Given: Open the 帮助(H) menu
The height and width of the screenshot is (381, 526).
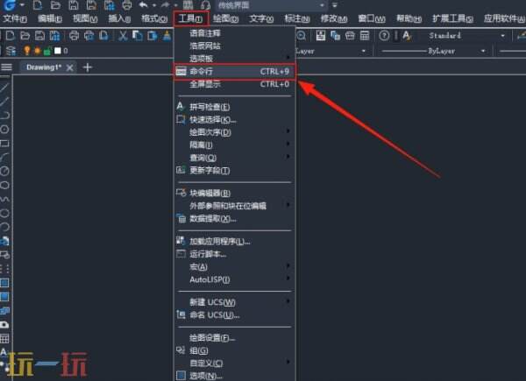Looking at the screenshot, I should (409, 18).
